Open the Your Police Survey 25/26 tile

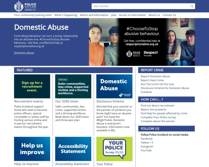pos(114,149)
